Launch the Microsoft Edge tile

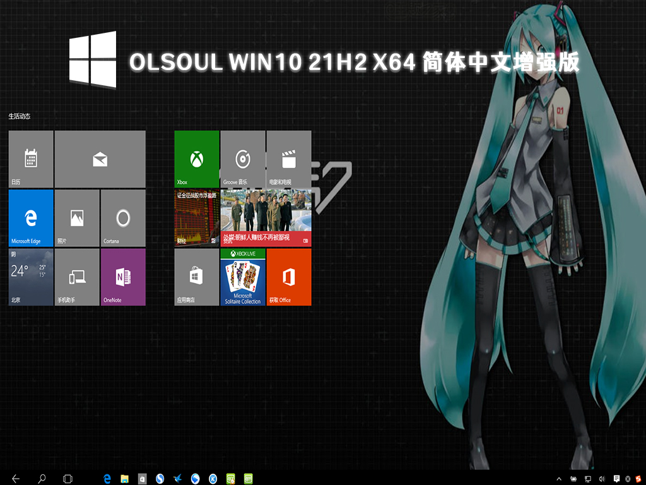pos(30,218)
